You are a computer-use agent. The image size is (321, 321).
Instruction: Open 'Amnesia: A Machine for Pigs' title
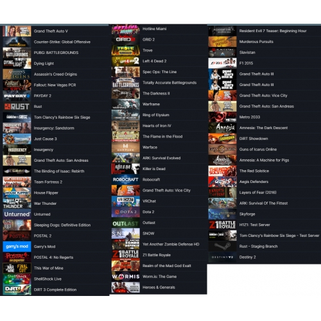tap(265, 160)
